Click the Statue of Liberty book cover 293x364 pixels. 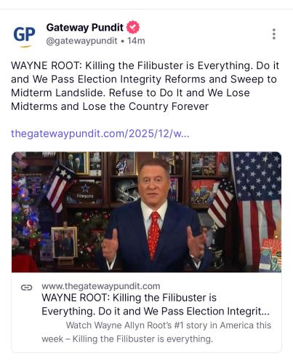pyautogui.click(x=271, y=255)
